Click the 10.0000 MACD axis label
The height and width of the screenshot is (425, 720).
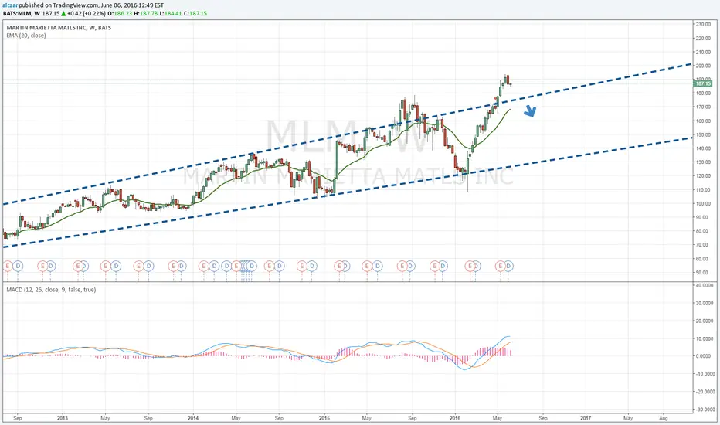pos(705,338)
